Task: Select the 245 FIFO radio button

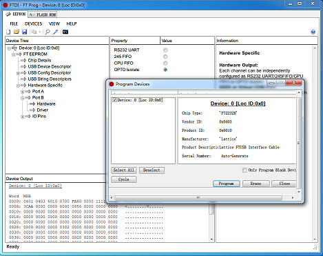Action: click(x=165, y=57)
